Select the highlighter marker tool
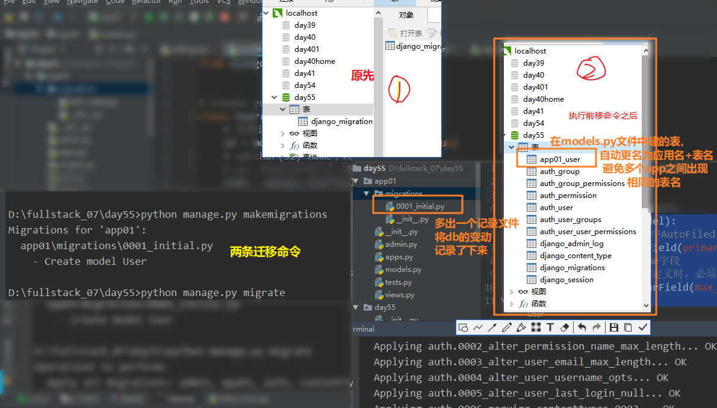Image resolution: width=717 pixels, height=408 pixels. [521, 327]
